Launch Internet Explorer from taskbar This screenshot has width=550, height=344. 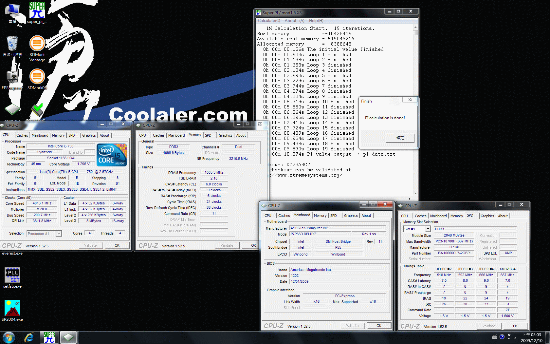tap(29, 337)
